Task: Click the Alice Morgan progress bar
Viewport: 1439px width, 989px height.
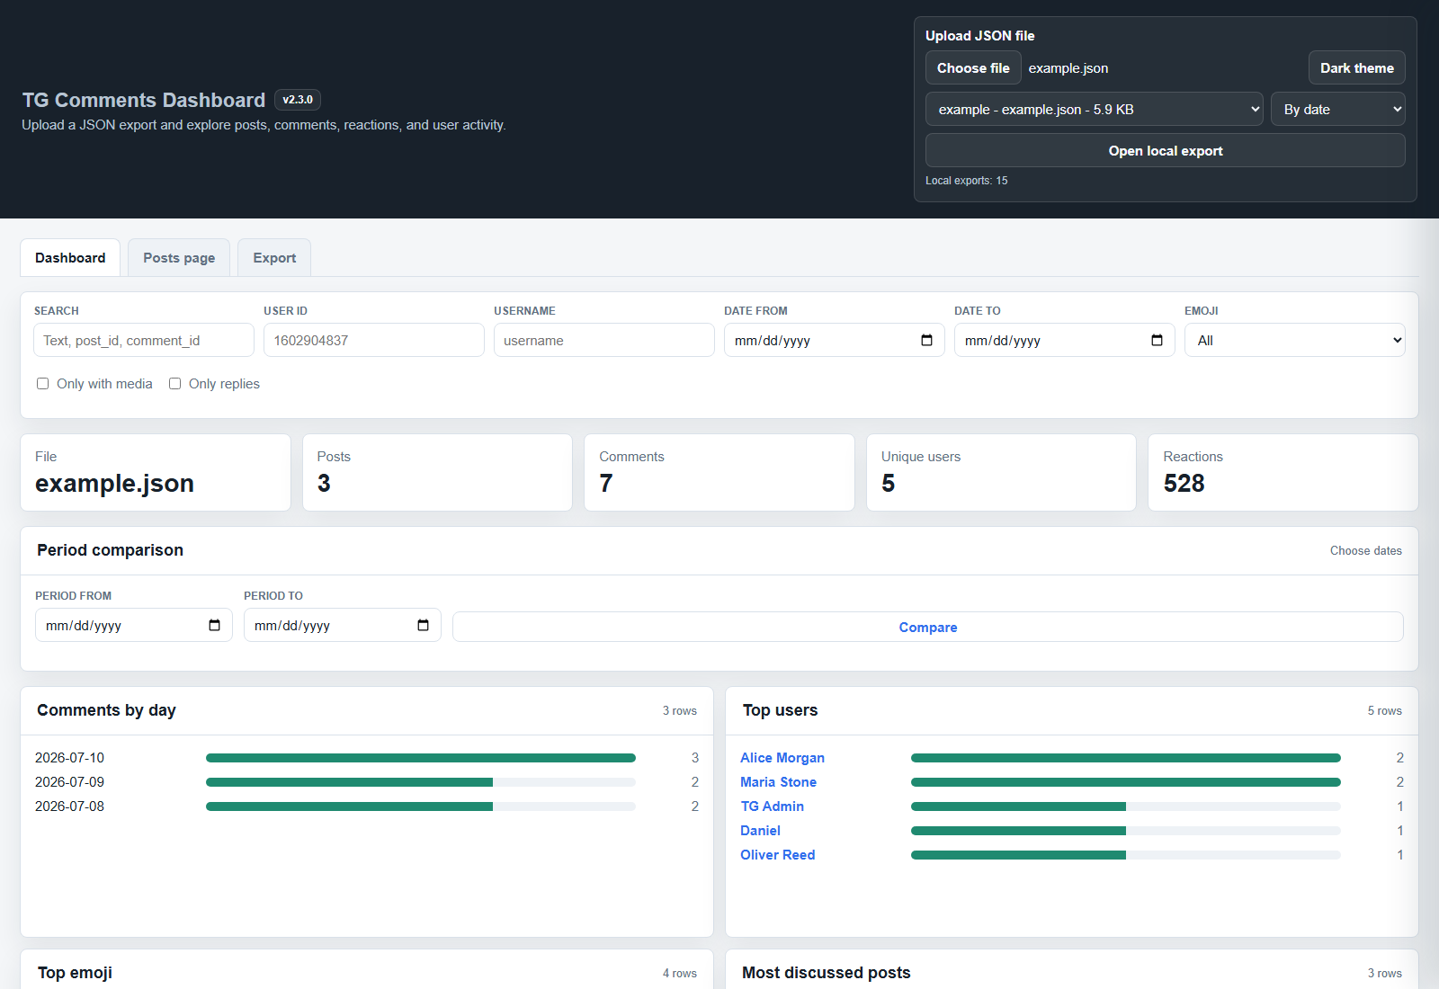Action: (x=1126, y=758)
